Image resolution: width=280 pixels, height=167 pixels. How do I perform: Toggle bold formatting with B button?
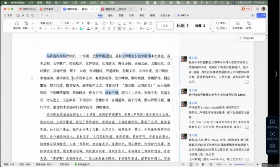(41, 29)
